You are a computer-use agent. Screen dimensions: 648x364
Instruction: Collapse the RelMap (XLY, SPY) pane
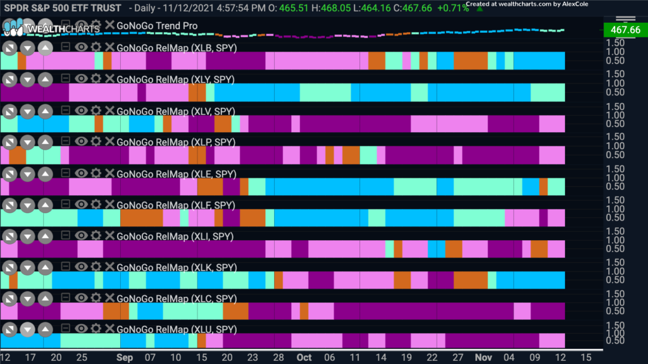pos(65,78)
